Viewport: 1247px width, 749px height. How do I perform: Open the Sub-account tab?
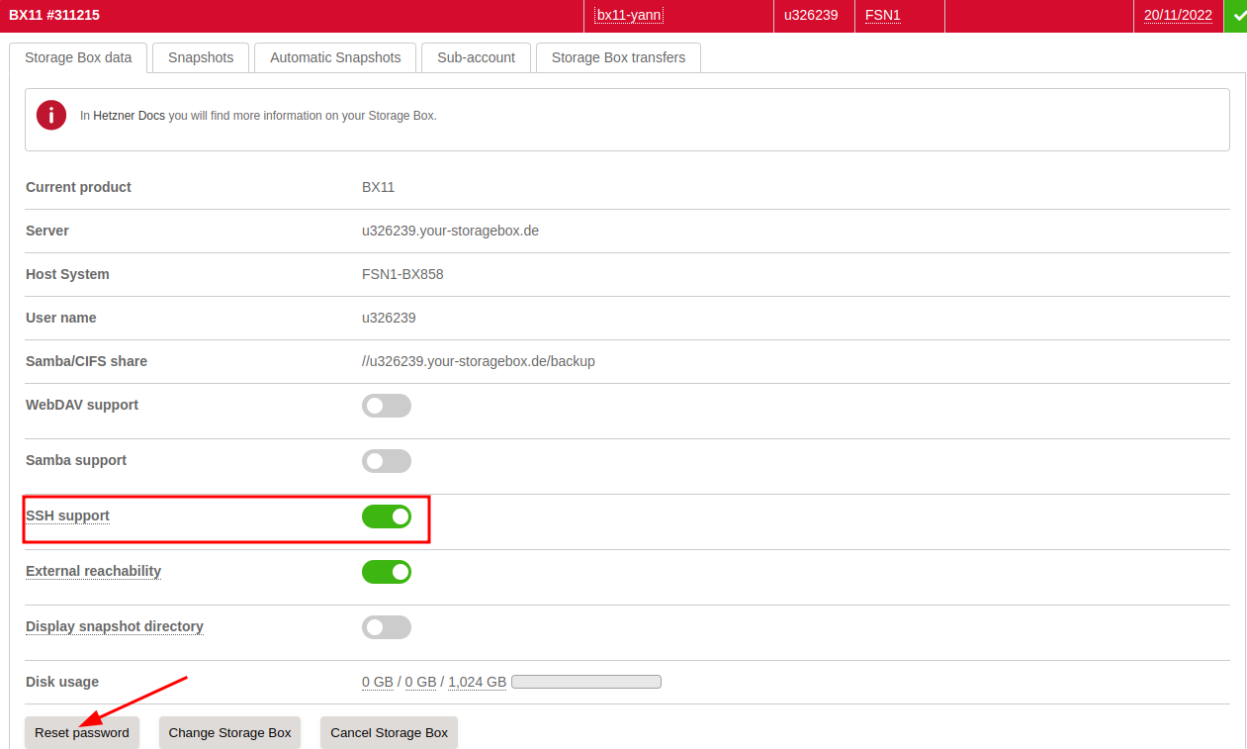tap(476, 57)
